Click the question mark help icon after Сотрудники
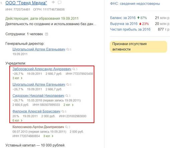The width and height of the screenshot is (170, 148). (46, 34)
